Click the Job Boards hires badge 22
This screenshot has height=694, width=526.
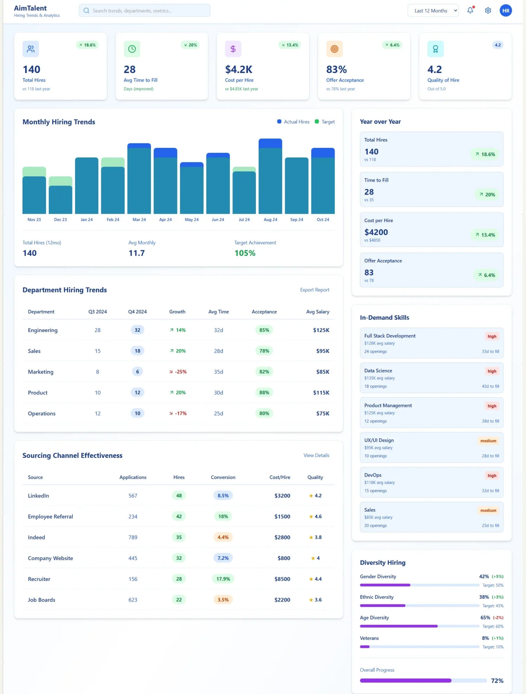click(179, 599)
